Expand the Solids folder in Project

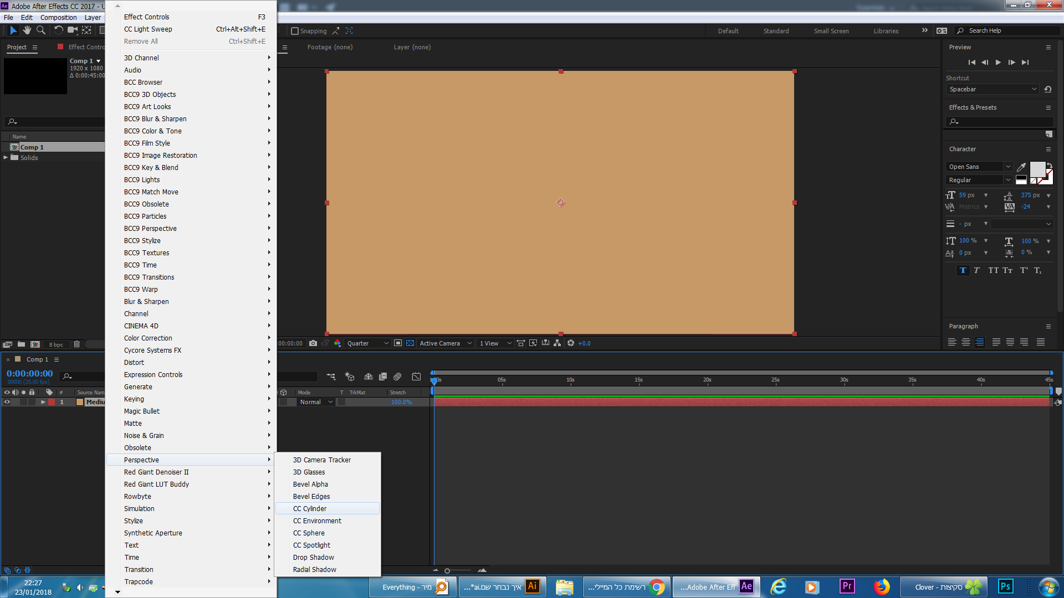(x=6, y=158)
